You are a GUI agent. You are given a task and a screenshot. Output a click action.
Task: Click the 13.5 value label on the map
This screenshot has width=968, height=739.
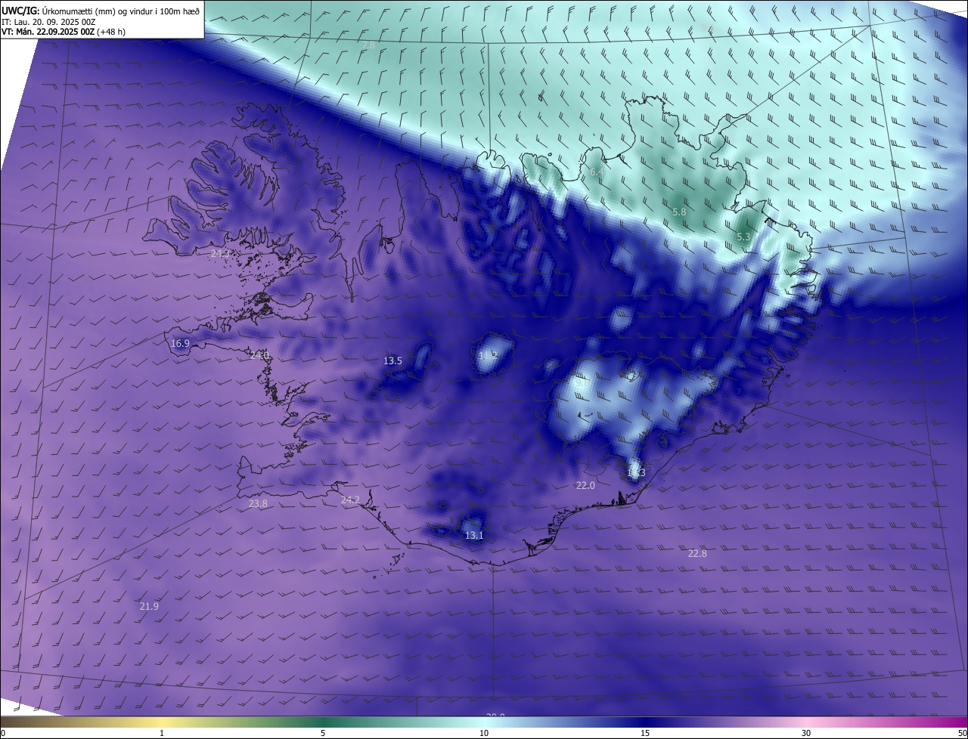(392, 361)
